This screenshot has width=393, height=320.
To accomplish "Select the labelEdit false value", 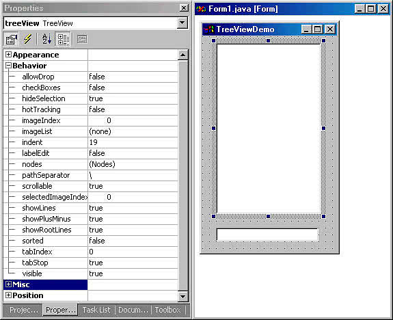I will [x=133, y=153].
